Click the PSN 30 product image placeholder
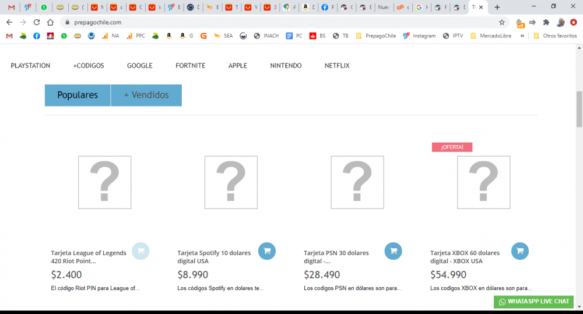Image resolution: width=583 pixels, height=314 pixels. 357,182
